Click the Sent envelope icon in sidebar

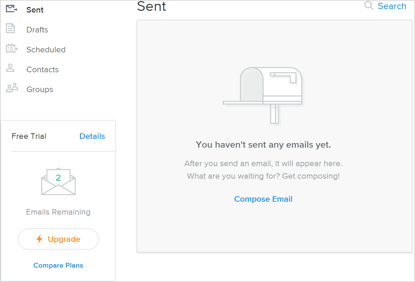click(x=12, y=9)
